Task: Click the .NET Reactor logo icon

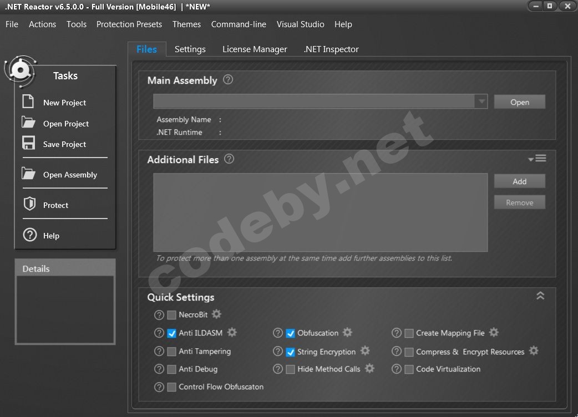Action: click(21, 71)
